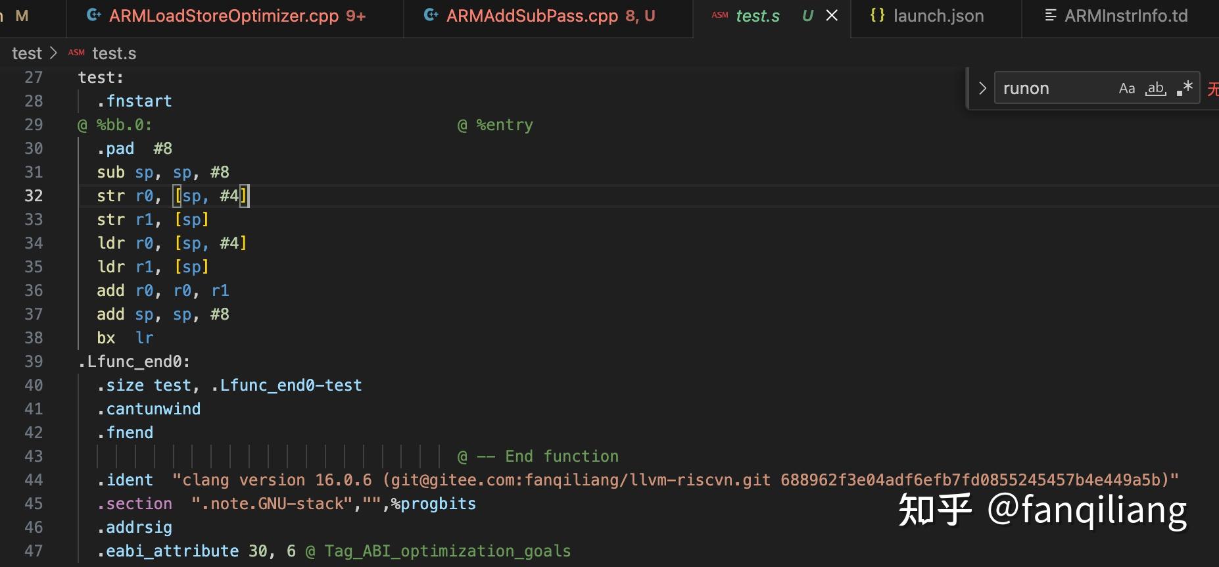Image resolution: width=1219 pixels, height=567 pixels.
Task: Open the launch.json tab
Action: pos(938,16)
